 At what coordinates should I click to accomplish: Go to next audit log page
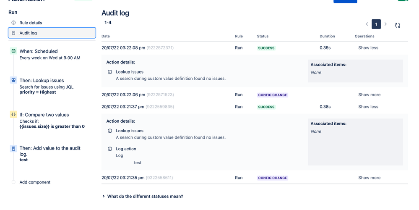(x=385, y=24)
